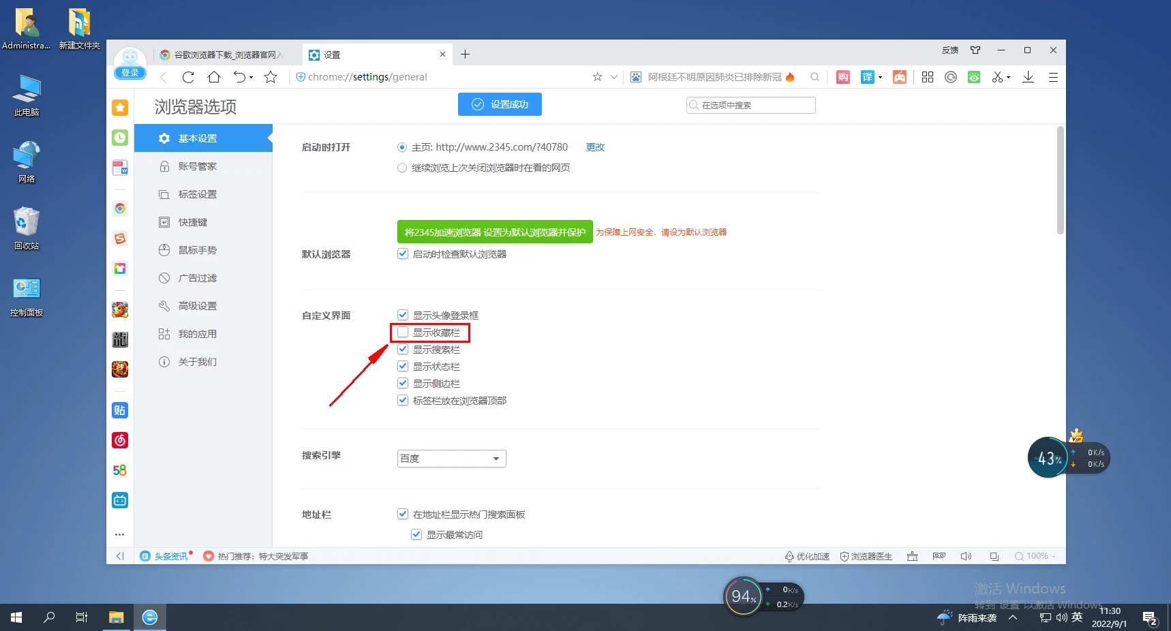
Task: Open the 100% zoom level dropdown
Action: [x=1035, y=556]
